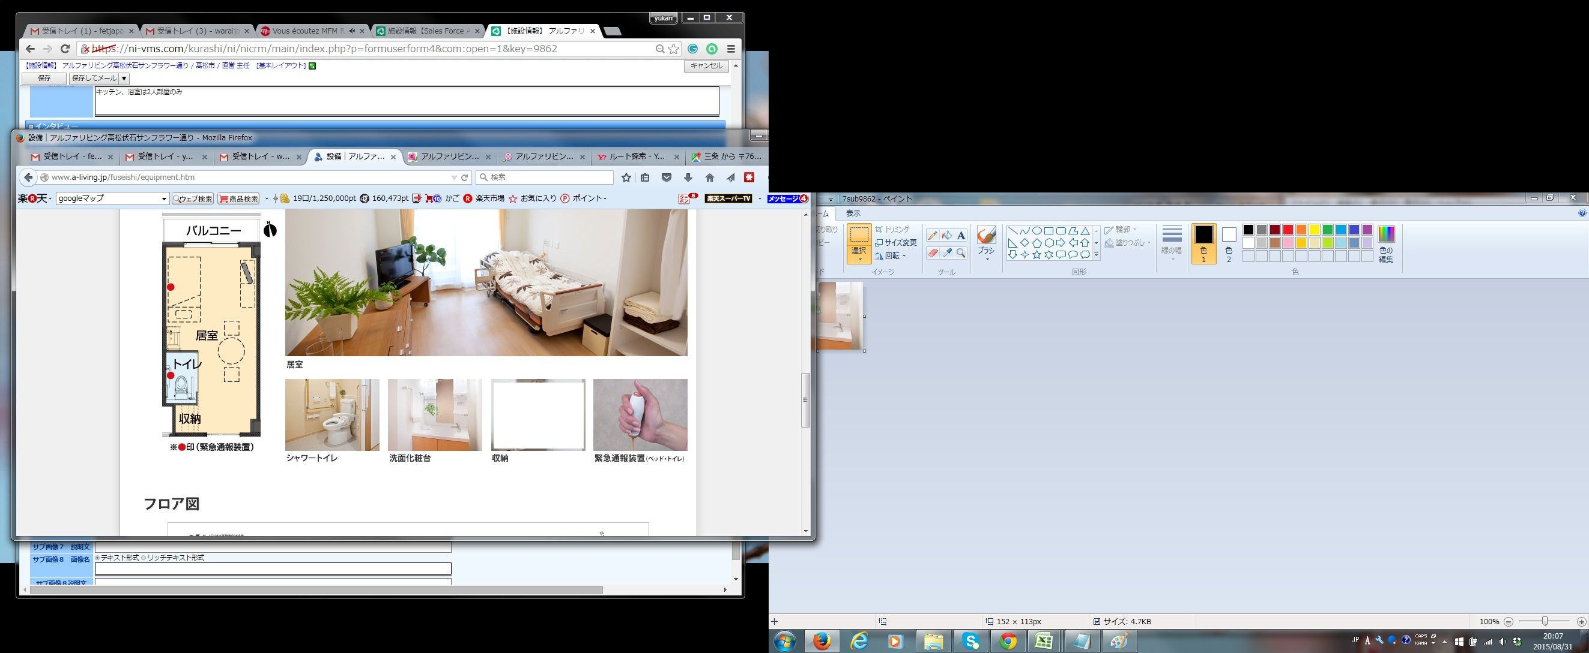Pick the red color swatch in Paint
Viewport: 1589px width, 653px height.
[1288, 230]
